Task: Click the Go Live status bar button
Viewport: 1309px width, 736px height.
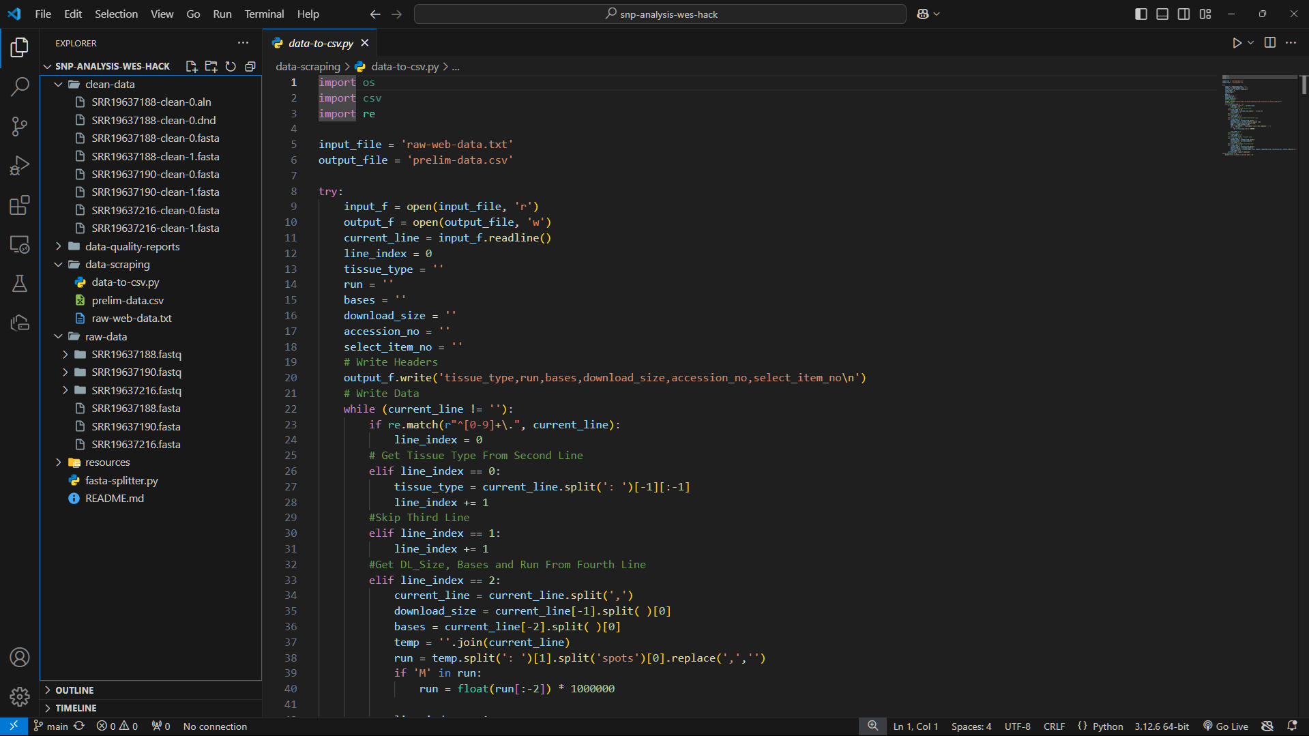Action: 1226,726
